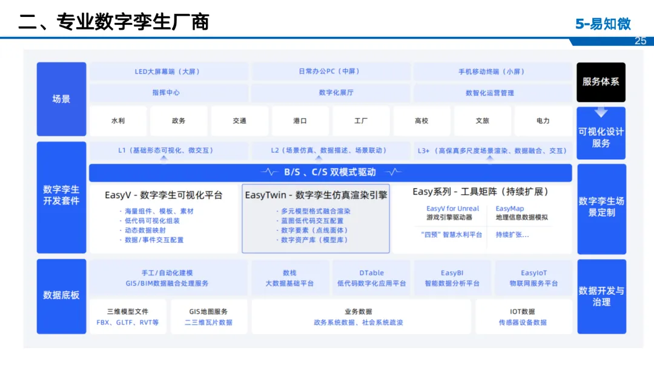Screen dimensions: 654x368
Task: Click 海量组件、模板、素材 bullet
Action: pyautogui.click(x=157, y=211)
